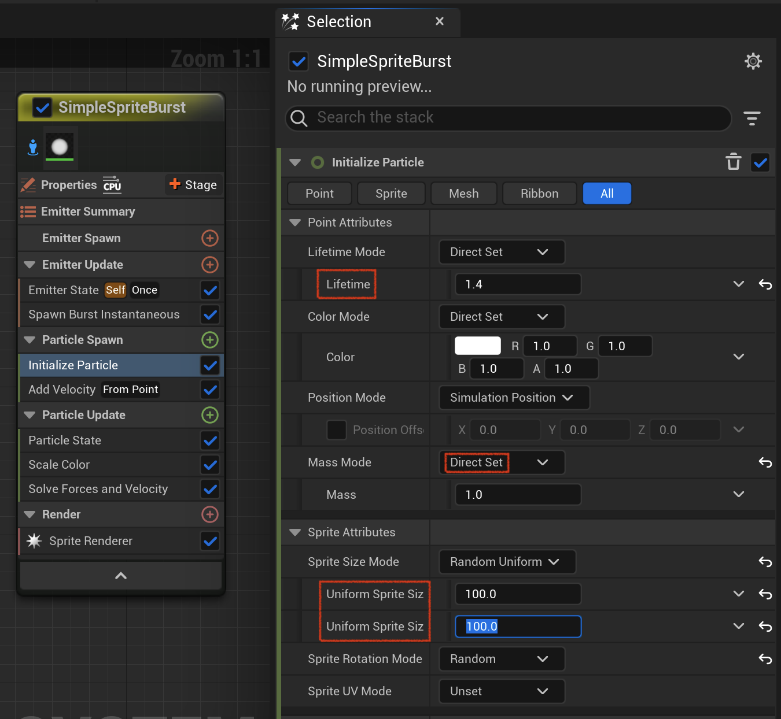Reset Lifetime value to default
The width and height of the screenshot is (781, 719).
(765, 284)
